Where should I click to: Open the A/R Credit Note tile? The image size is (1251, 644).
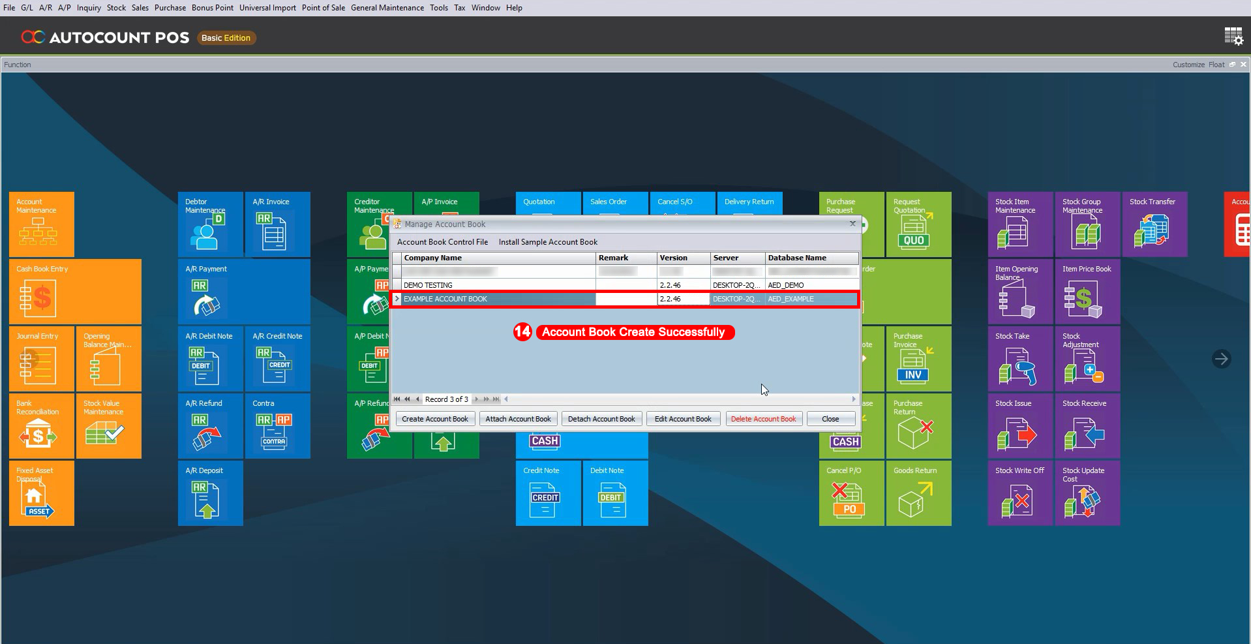[278, 358]
